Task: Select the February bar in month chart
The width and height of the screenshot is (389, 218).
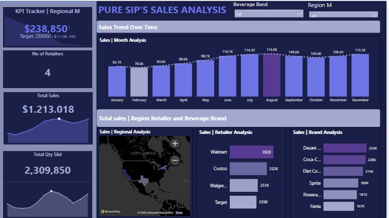Action: [x=139, y=82]
